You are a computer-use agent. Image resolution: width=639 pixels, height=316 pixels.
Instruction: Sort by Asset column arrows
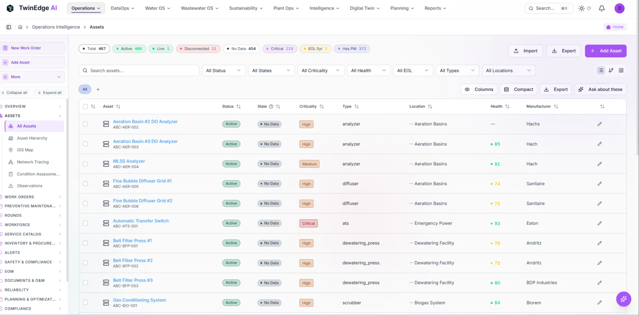click(x=118, y=107)
